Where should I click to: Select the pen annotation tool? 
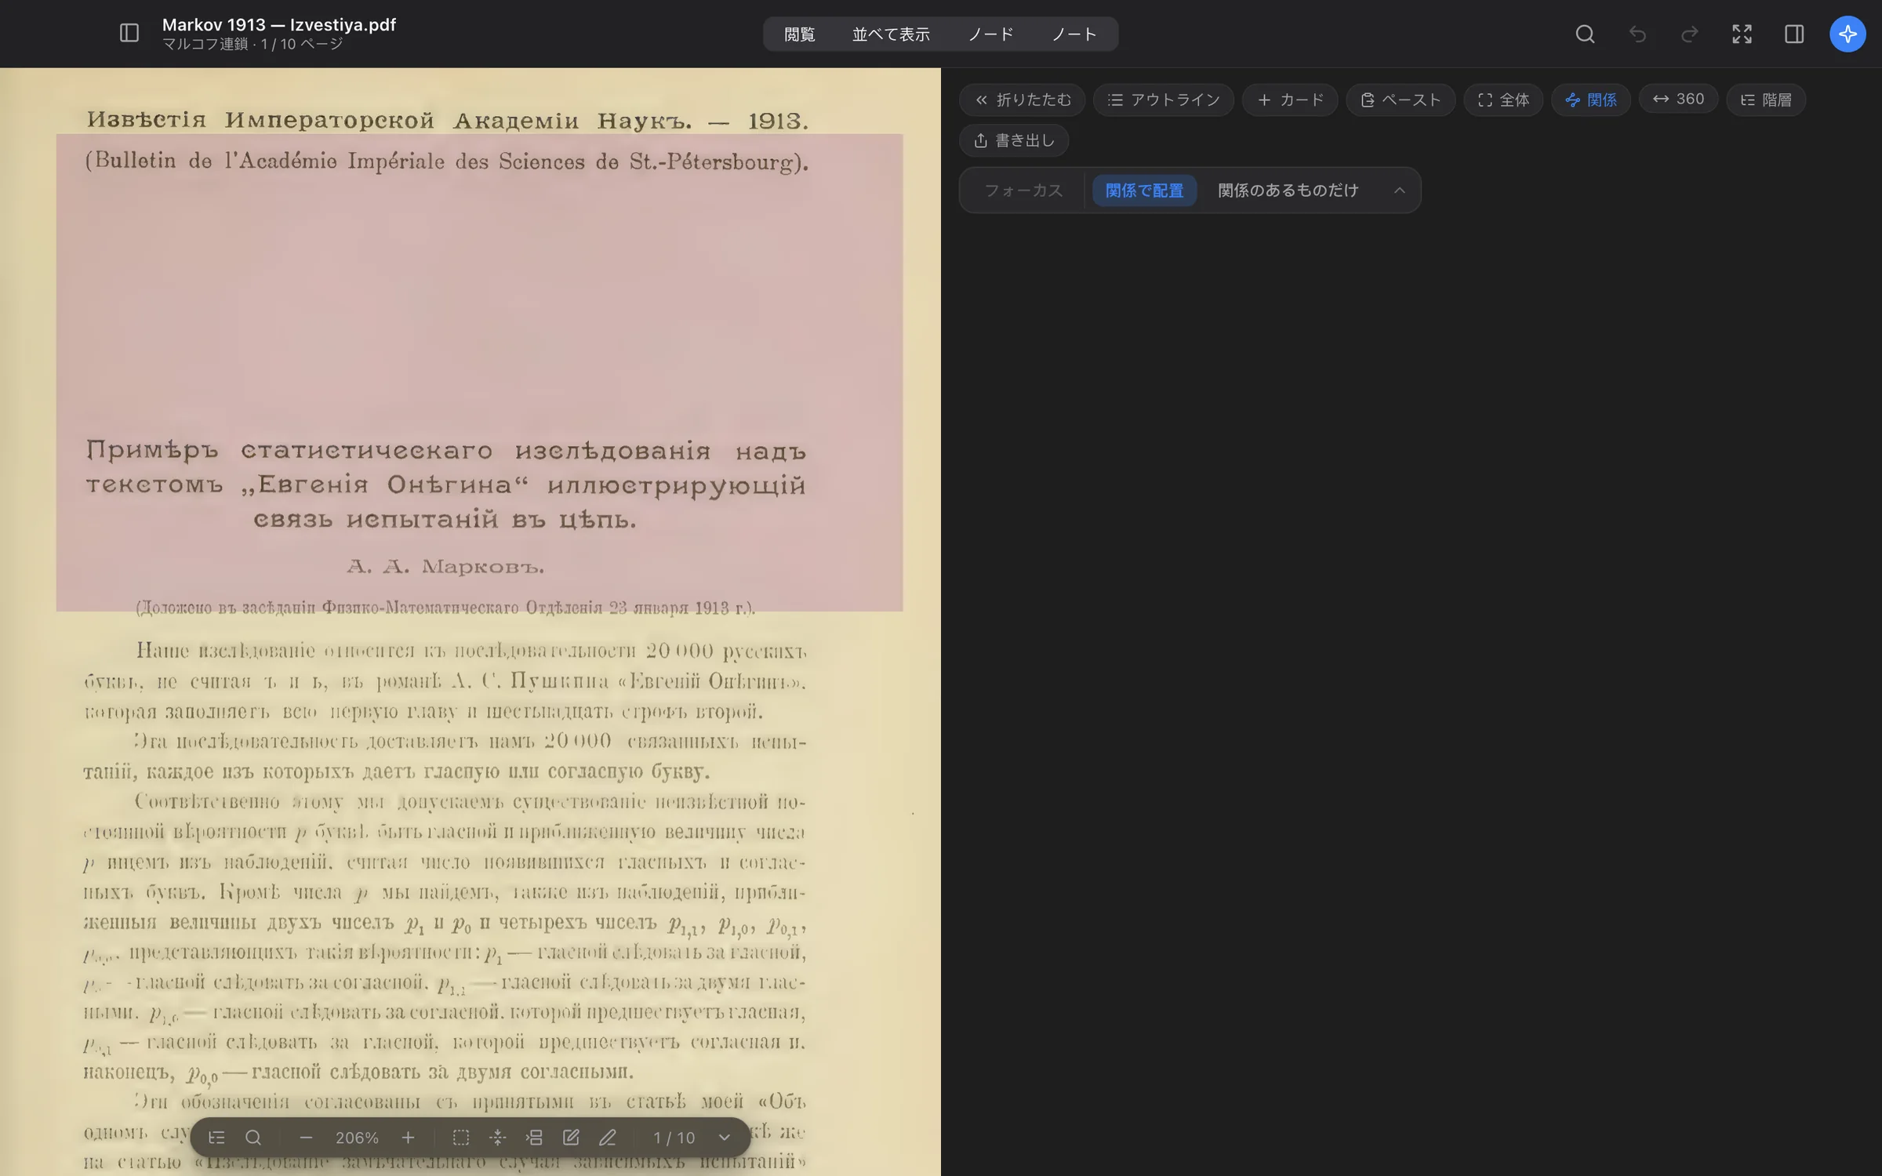[x=608, y=1137]
